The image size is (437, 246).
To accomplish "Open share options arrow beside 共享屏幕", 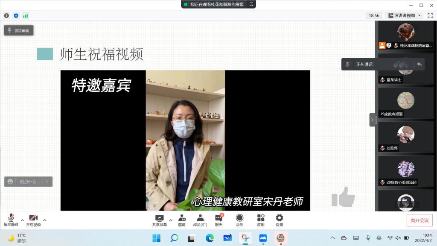I will 171,220.
